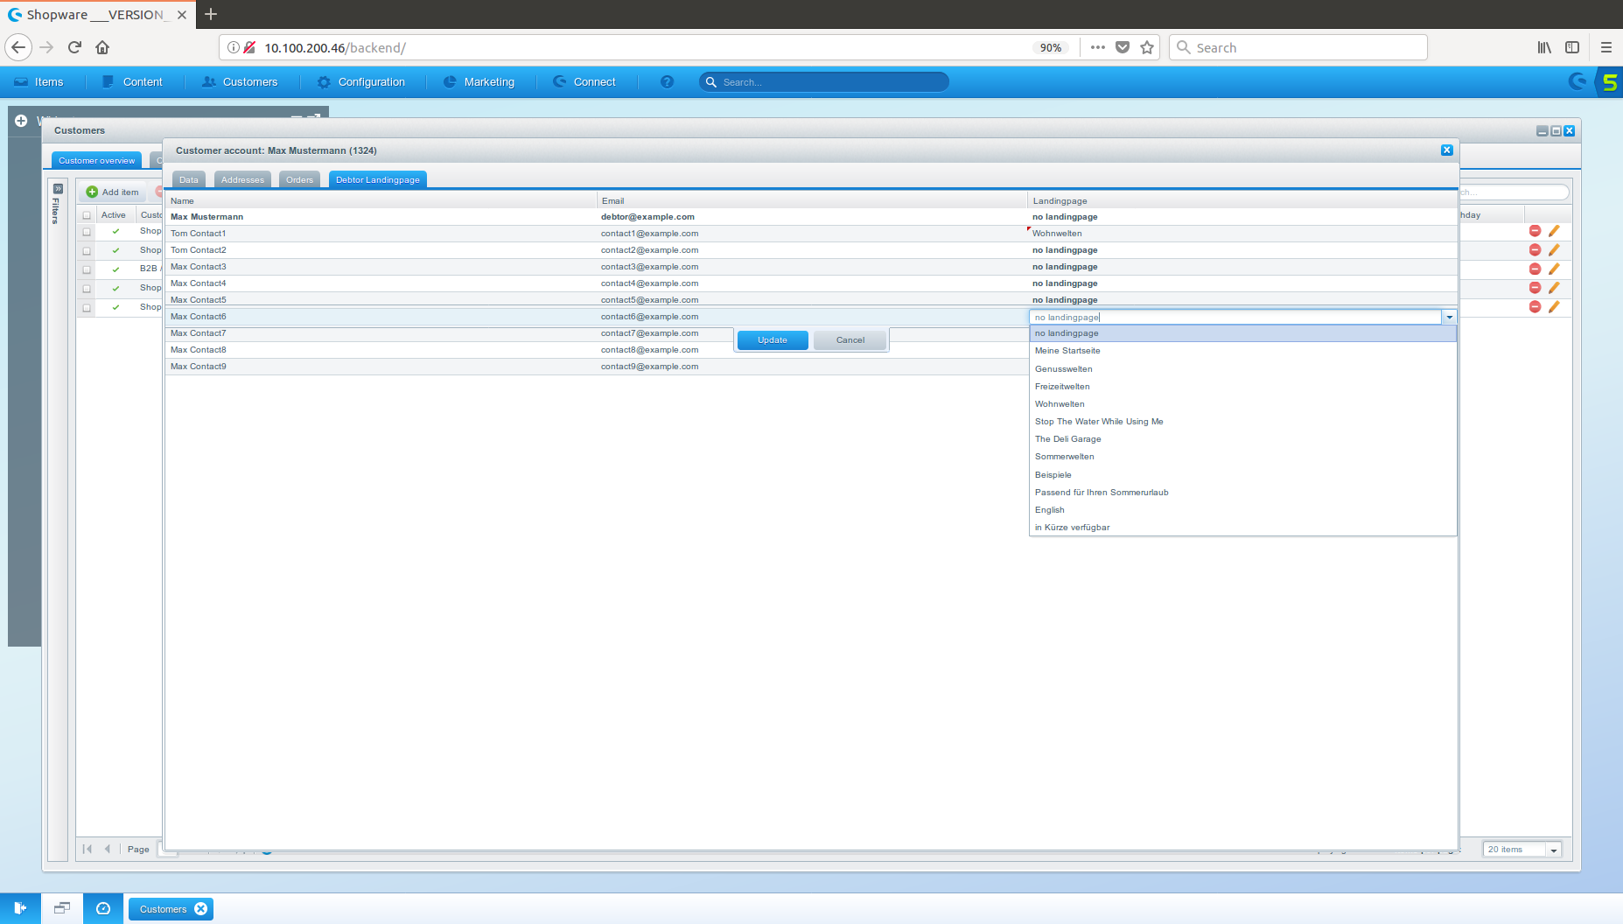Screen dimensions: 1623x924
Task: Switch to the Addresses tab
Action: [242, 179]
